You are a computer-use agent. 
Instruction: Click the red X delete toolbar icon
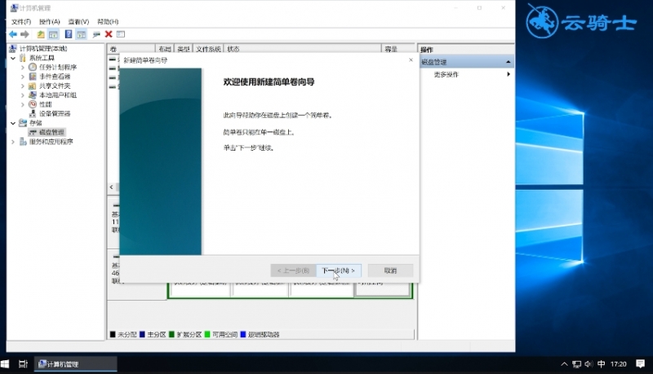(109, 34)
